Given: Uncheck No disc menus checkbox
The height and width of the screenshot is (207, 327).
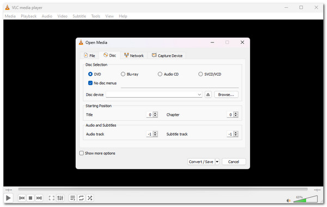Looking at the screenshot, I should [90, 83].
